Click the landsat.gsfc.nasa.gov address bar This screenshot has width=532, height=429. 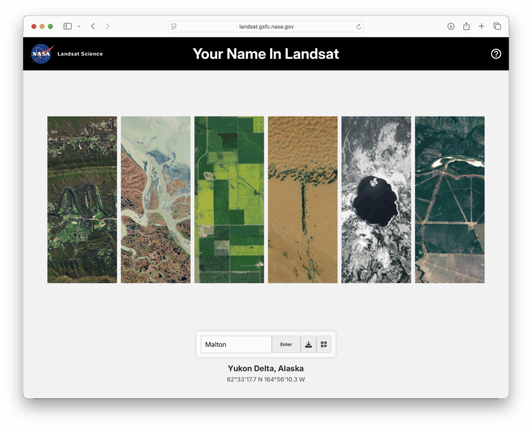(265, 26)
